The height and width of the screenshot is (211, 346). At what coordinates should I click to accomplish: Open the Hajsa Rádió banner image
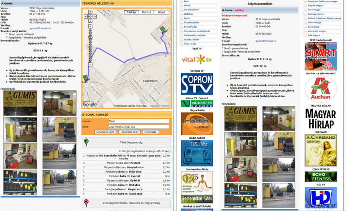click(x=197, y=124)
